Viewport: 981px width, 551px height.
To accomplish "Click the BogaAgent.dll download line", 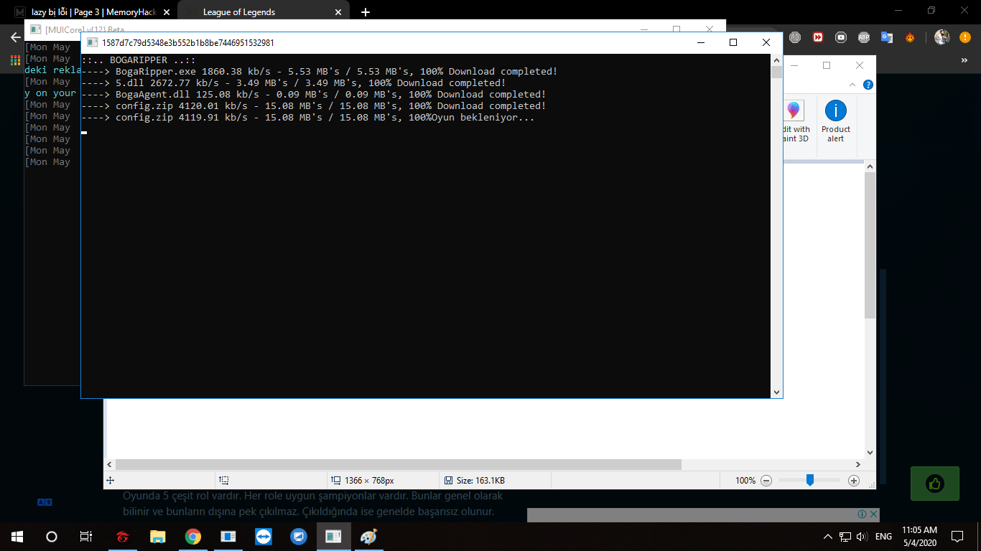I will pos(314,95).
